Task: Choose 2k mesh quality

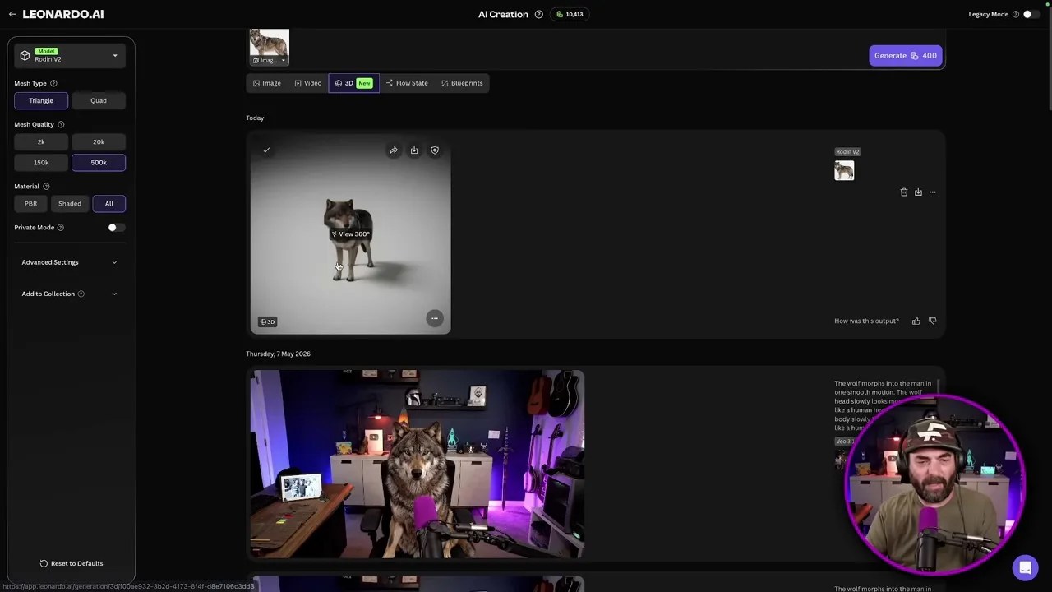Action: click(41, 141)
